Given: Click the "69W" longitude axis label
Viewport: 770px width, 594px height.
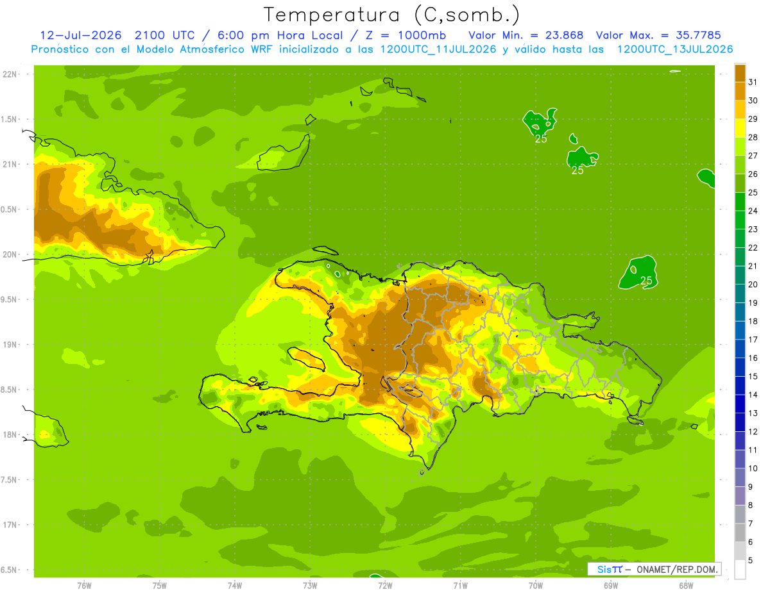Looking at the screenshot, I should pos(611,585).
